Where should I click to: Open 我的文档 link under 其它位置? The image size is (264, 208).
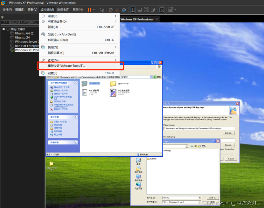[x=58, y=125]
